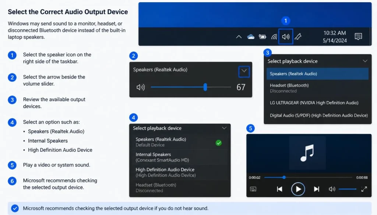Click the volume value 67
The image size is (377, 215).
point(241,87)
